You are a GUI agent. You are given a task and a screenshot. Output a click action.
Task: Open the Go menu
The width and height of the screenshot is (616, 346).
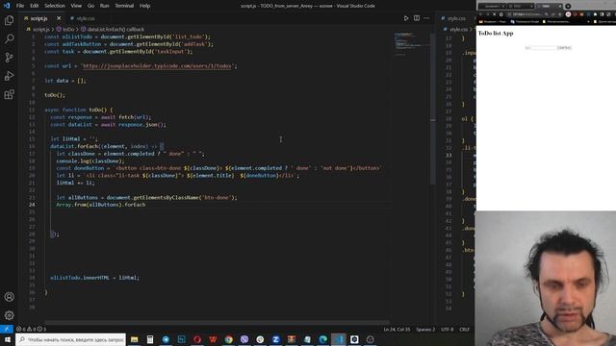pyautogui.click(x=90, y=6)
